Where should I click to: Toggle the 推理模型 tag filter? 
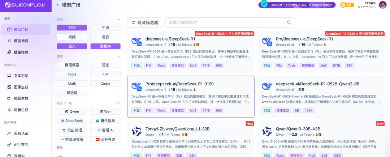coord(72,65)
